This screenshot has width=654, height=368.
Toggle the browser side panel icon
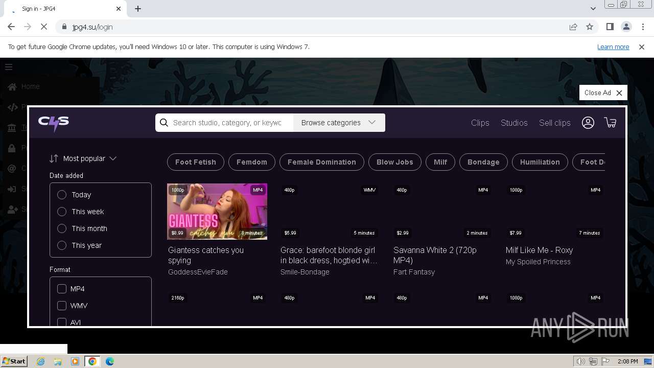pyautogui.click(x=610, y=27)
